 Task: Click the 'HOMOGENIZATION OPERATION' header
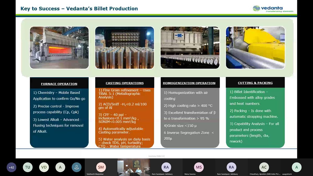click(x=189, y=83)
